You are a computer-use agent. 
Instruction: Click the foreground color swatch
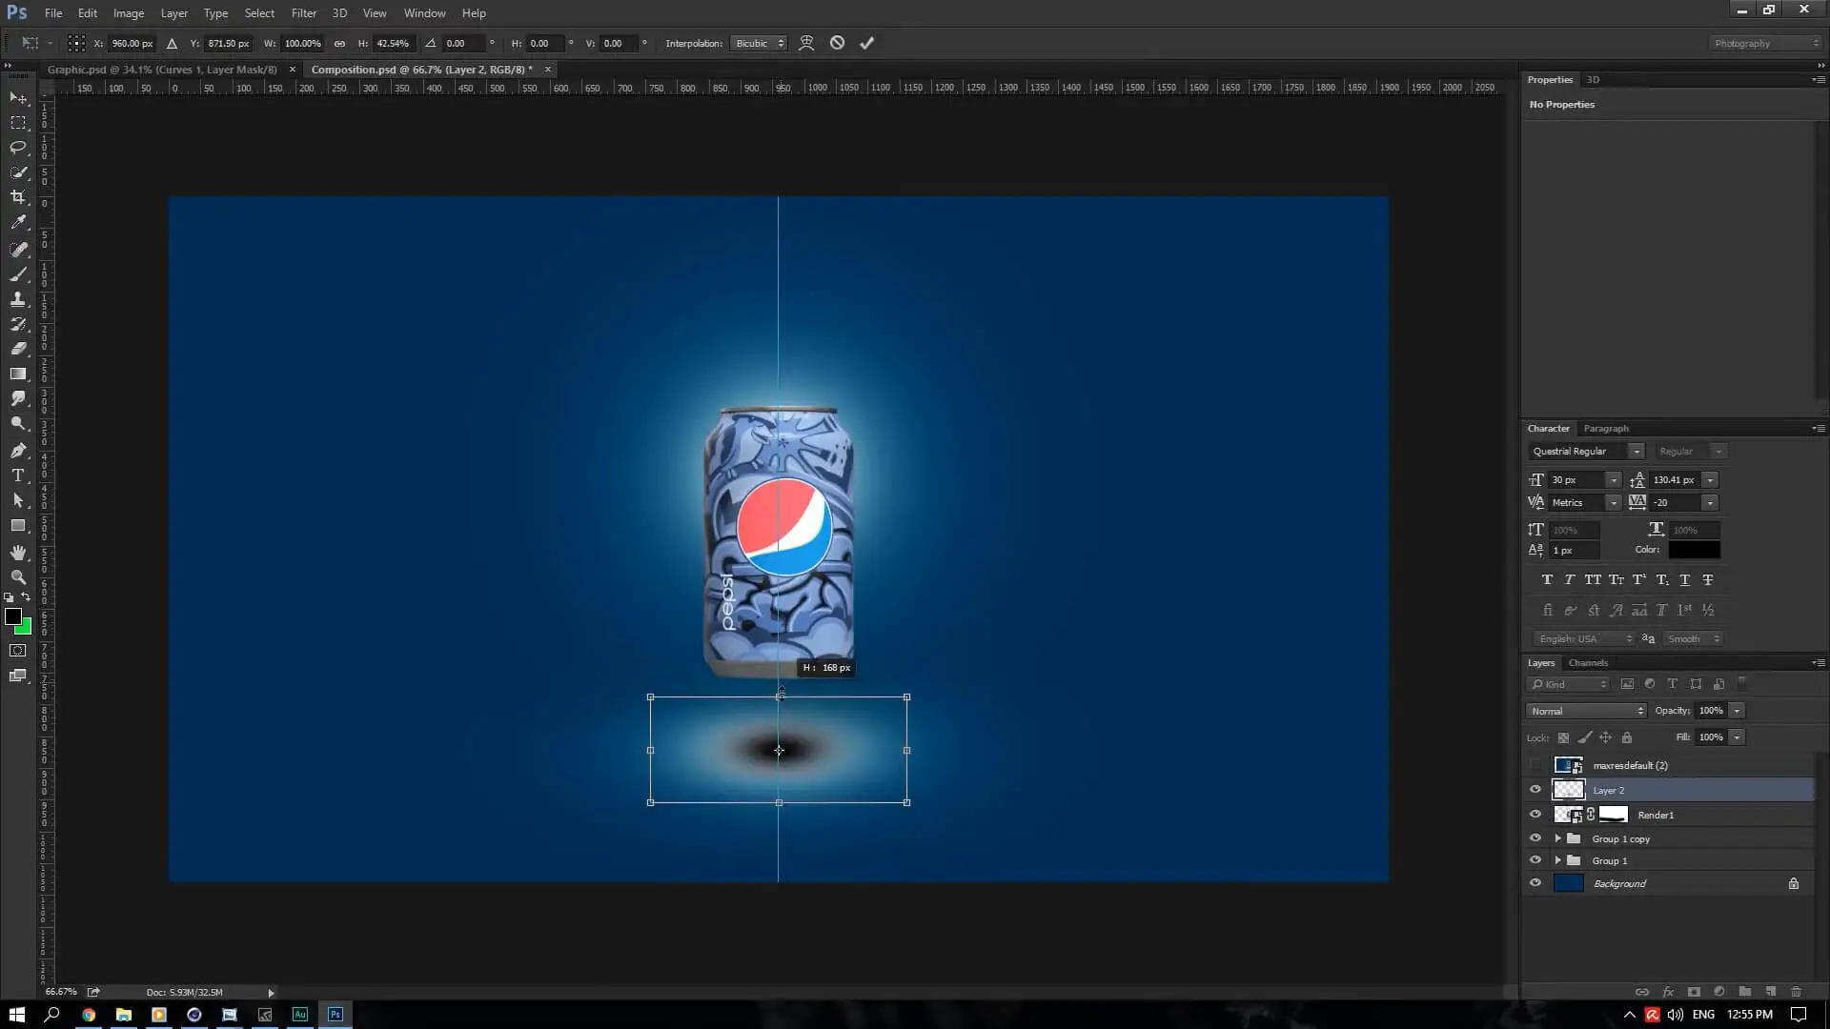13,616
